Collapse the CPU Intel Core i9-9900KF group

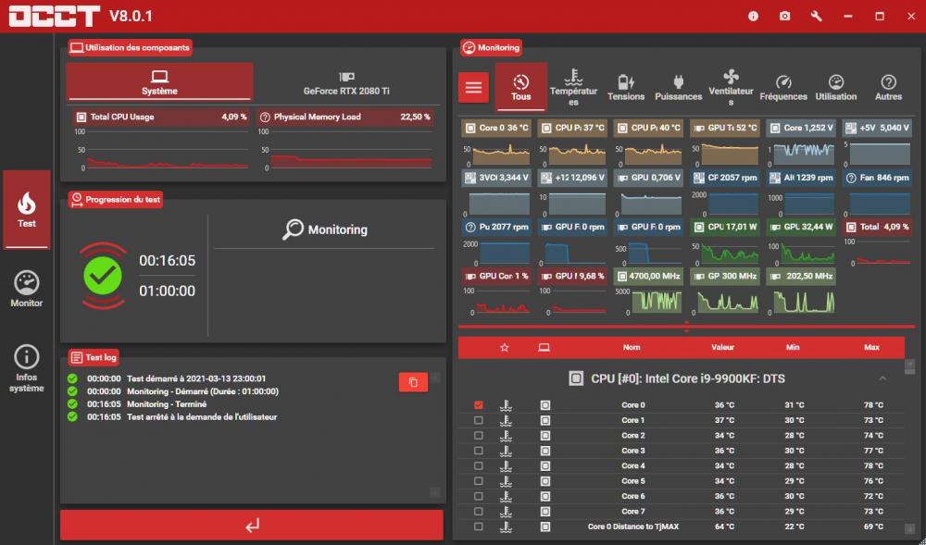pos(882,378)
